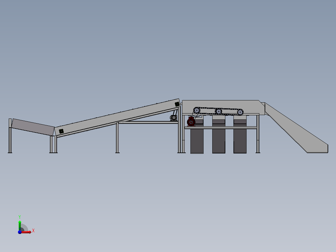
Task: Select the red electric motor
Action: [191, 122]
